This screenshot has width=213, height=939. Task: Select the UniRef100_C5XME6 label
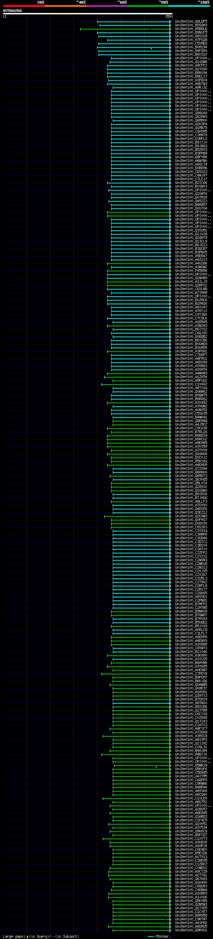[x=191, y=43]
